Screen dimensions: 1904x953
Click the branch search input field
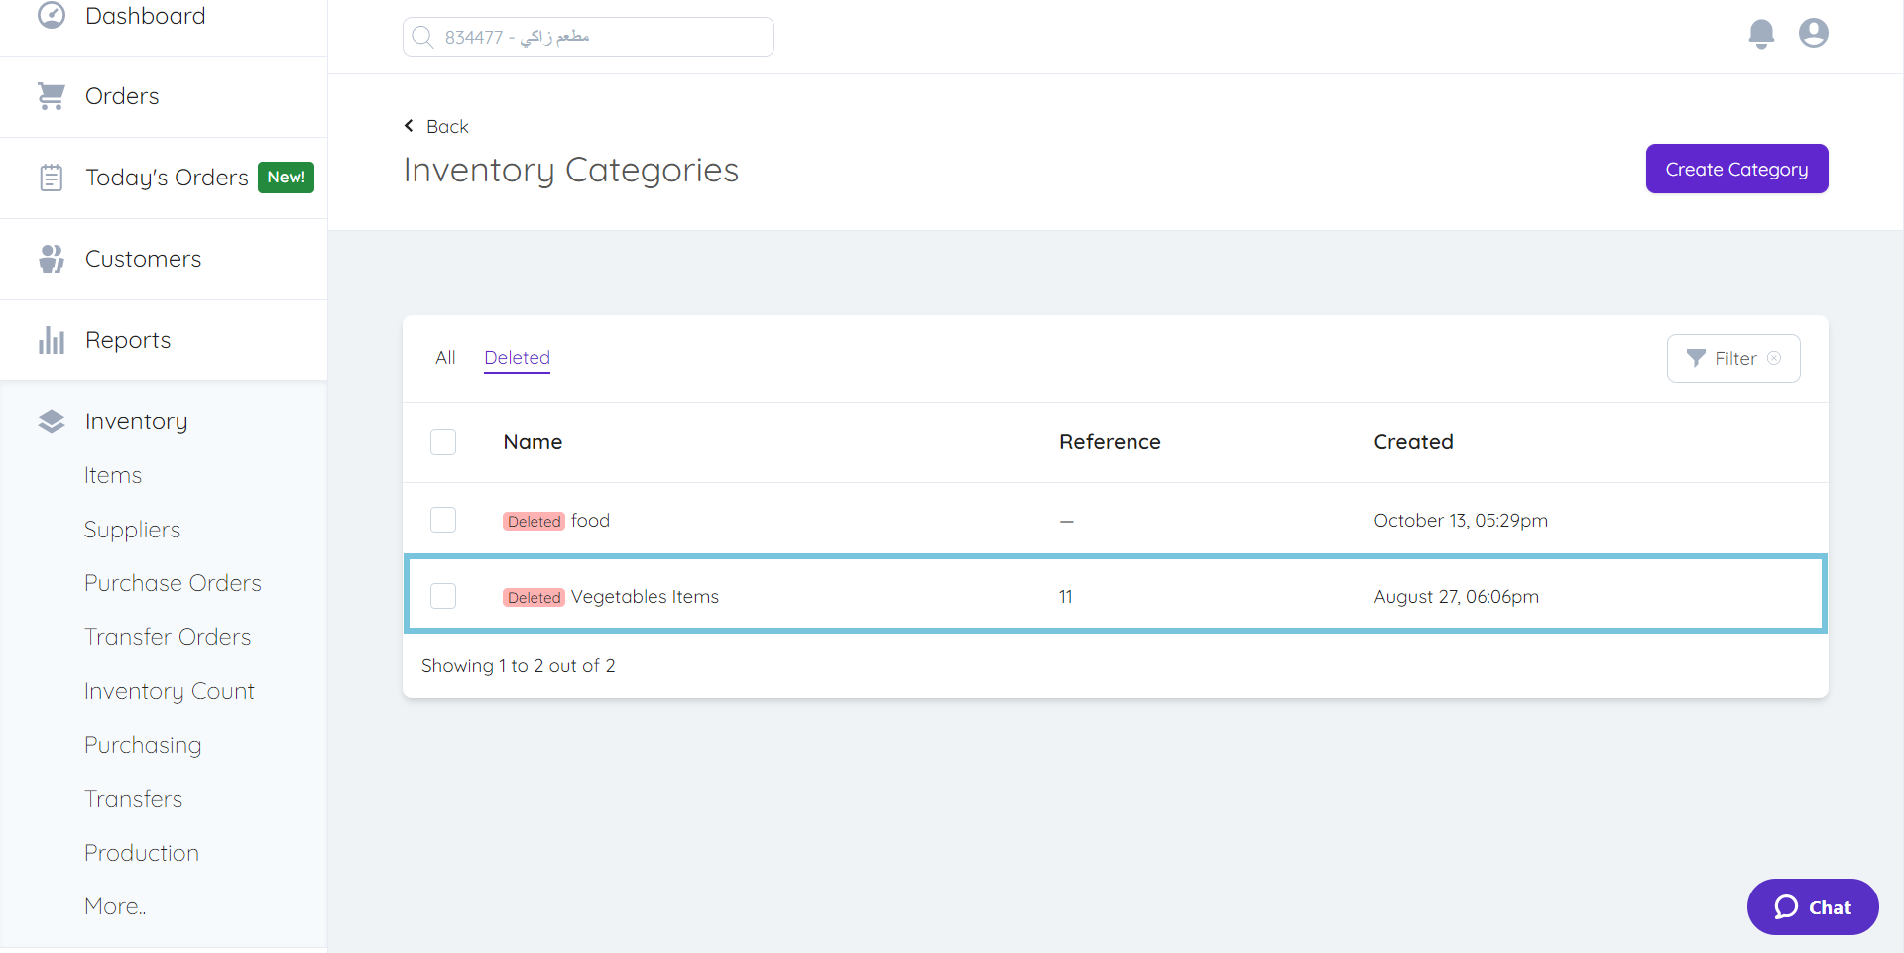click(x=588, y=37)
